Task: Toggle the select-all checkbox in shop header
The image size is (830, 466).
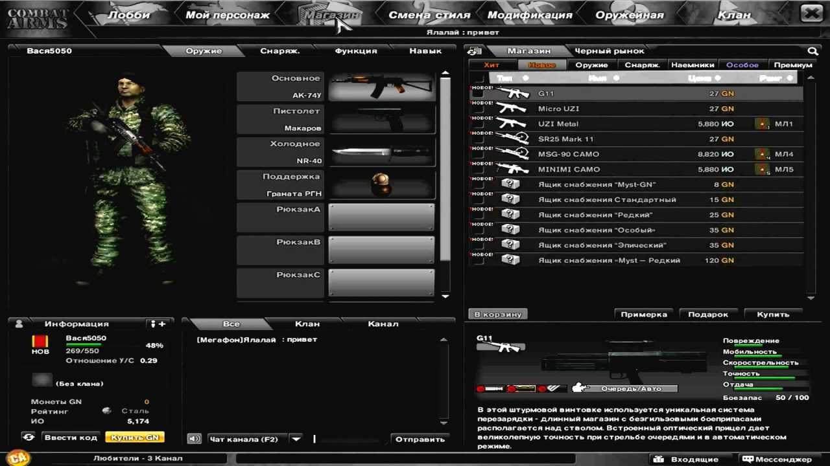Action: 478,78
